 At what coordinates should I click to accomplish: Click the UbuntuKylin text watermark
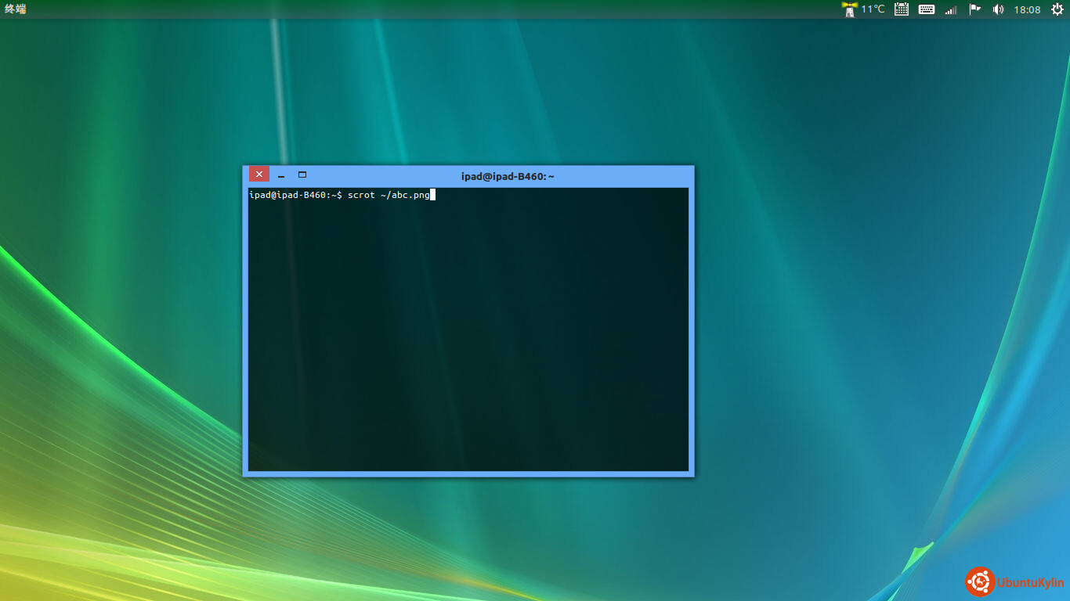point(1030,583)
